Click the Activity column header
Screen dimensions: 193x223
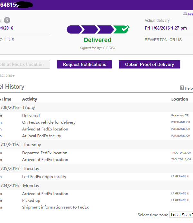pyautogui.click(x=30, y=99)
